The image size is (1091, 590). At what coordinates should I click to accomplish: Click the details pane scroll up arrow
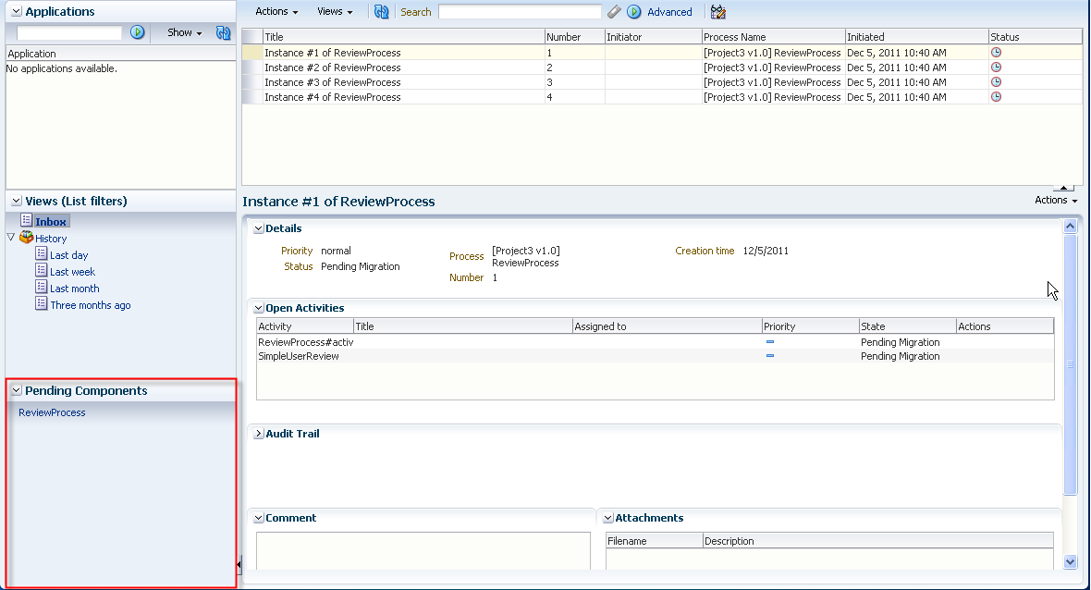1070,226
